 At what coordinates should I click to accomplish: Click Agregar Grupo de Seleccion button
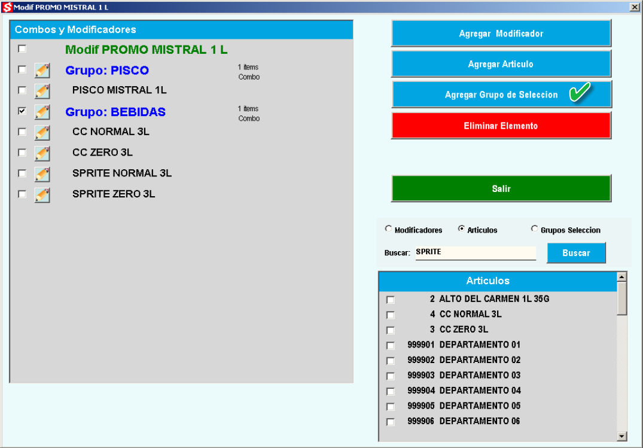pyautogui.click(x=501, y=95)
